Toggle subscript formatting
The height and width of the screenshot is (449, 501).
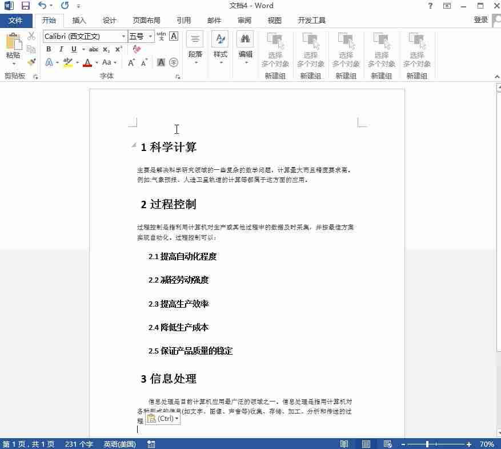click(x=106, y=49)
